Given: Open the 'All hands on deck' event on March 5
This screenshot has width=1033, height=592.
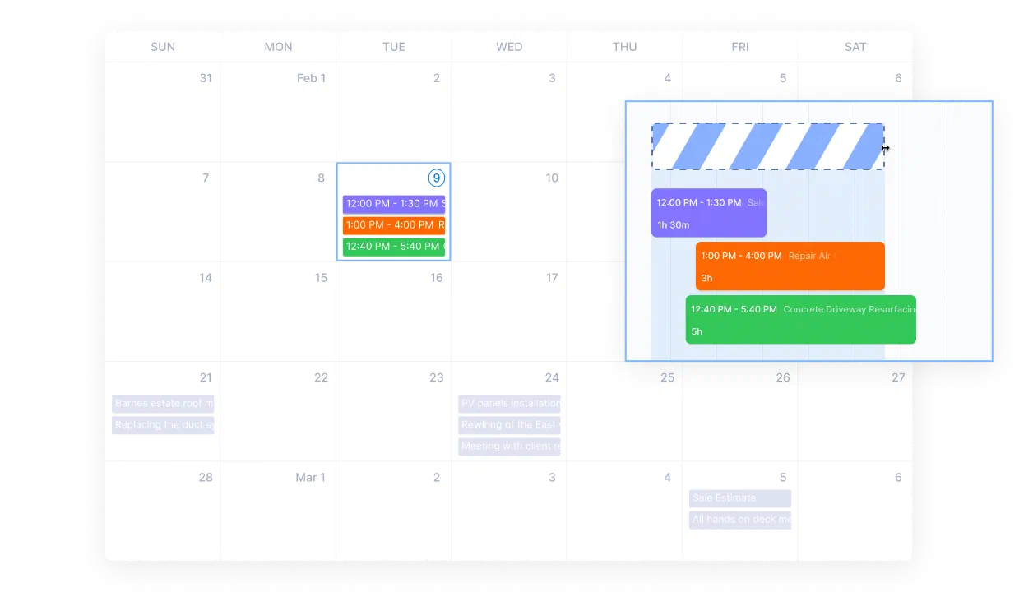Looking at the screenshot, I should (x=740, y=520).
